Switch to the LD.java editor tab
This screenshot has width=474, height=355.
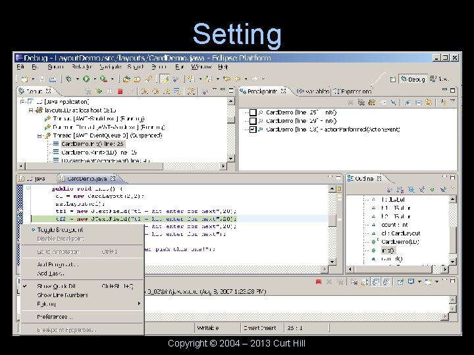(x=33, y=179)
